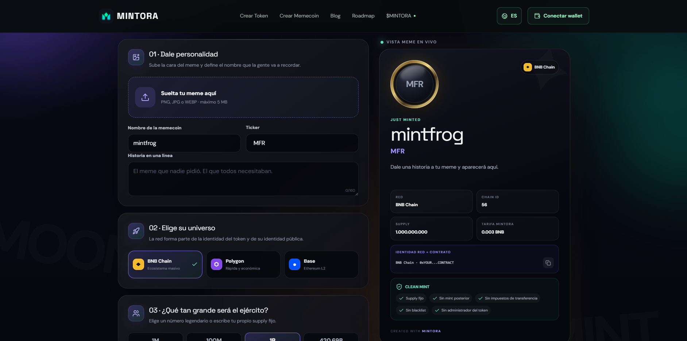The image size is (687, 341).
Task: Click the upload arrow icon
Action: pos(145,97)
